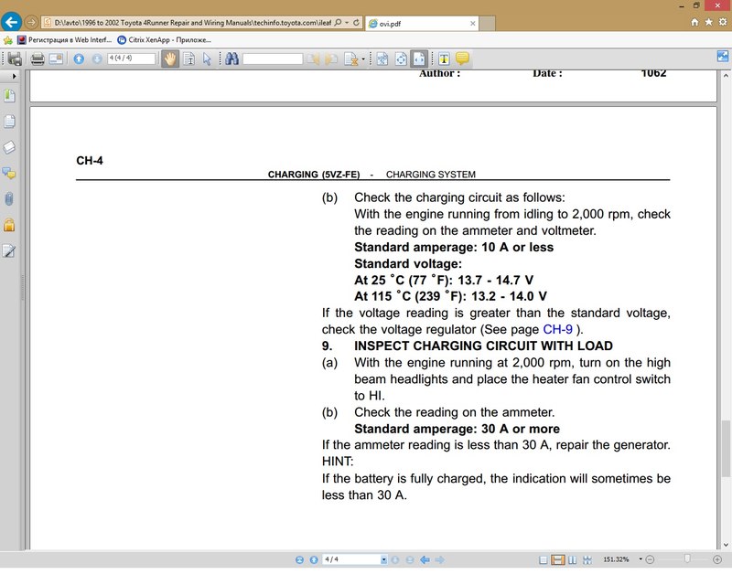732x585 pixels.
Task: Click the browser Back arrow button
Action: tap(11, 21)
